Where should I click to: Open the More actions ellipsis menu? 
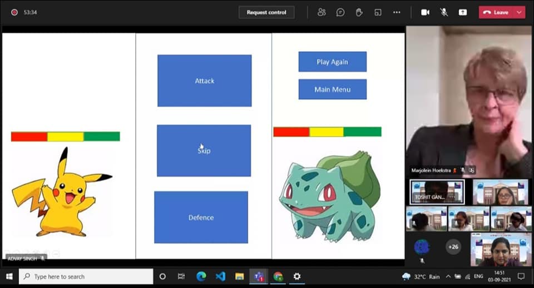tap(397, 12)
